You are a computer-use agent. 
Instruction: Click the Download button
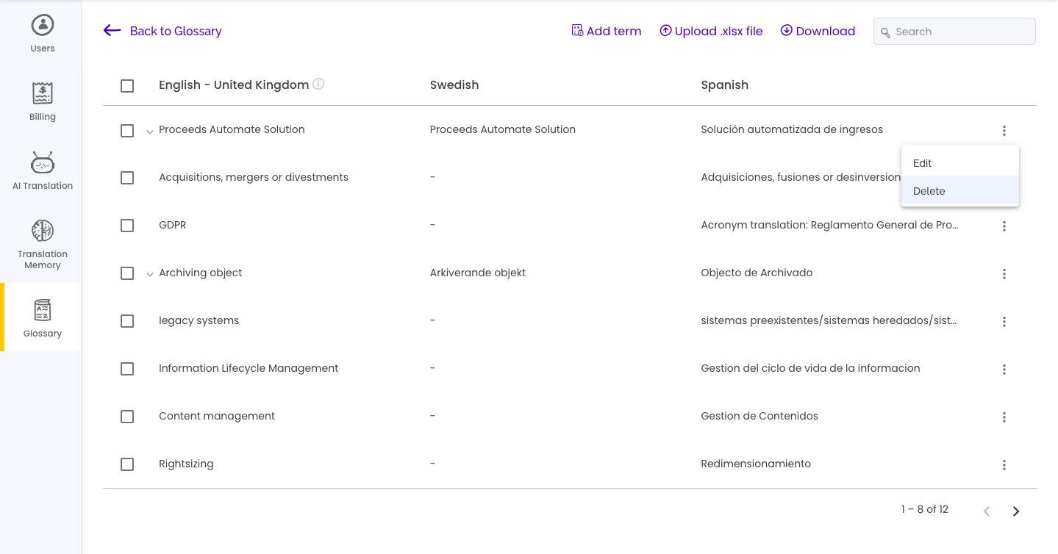coord(818,31)
